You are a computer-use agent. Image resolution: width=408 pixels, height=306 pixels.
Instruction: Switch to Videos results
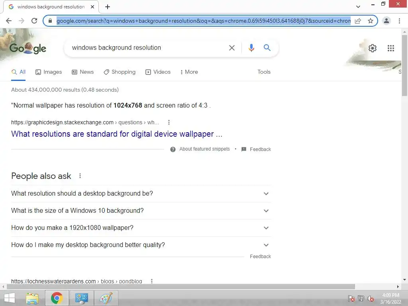(158, 72)
